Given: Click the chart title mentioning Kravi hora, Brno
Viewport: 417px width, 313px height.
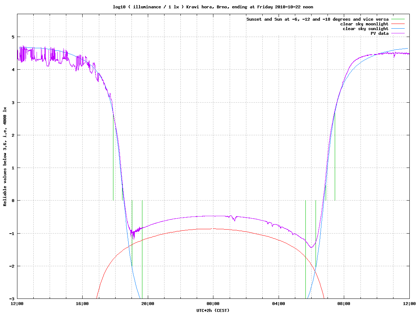Looking at the screenshot, I should (x=213, y=7).
